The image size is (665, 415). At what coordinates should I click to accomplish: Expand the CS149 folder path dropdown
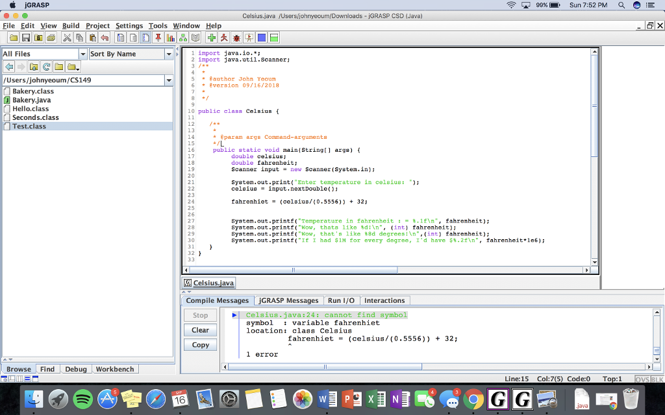(169, 80)
